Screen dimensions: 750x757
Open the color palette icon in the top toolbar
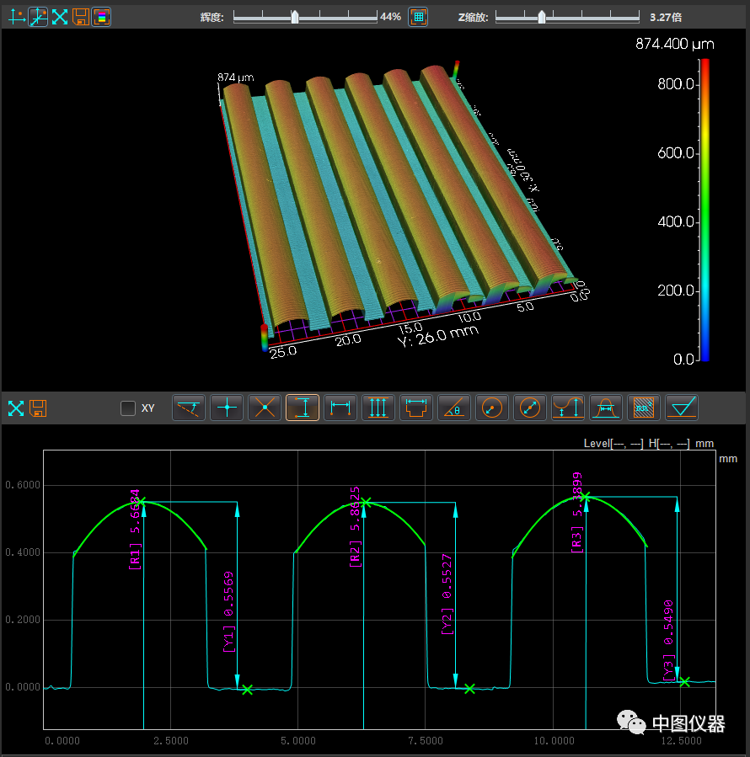pyautogui.click(x=101, y=16)
